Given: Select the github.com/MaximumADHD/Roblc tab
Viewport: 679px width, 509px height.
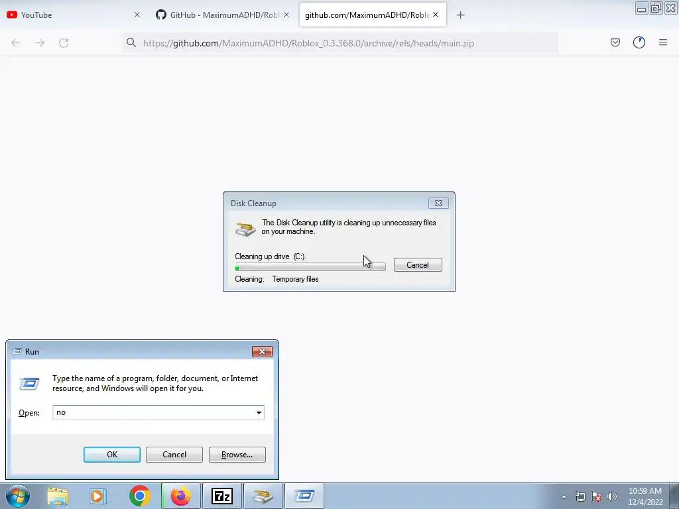Looking at the screenshot, I should 373,15.
